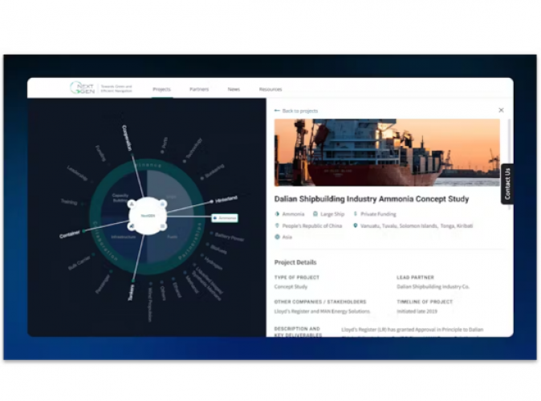Select the Training node on the wheel

click(x=71, y=202)
